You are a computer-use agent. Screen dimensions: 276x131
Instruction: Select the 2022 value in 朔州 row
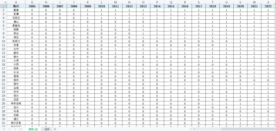pyautogui.click(x=268, y=80)
